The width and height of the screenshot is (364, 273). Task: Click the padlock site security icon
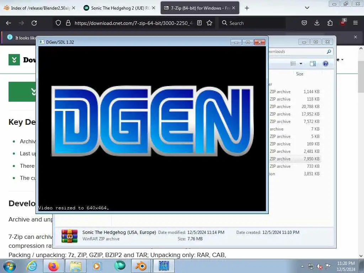(x=68, y=23)
